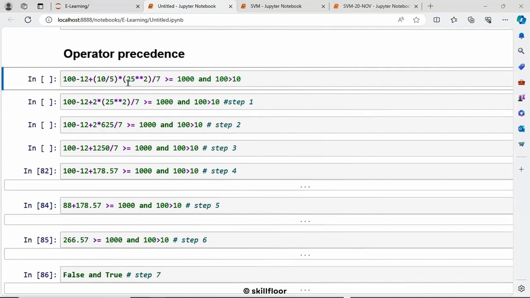Click the In [82]: prompt label
Viewport: 530px width, 298px height.
[40, 171]
